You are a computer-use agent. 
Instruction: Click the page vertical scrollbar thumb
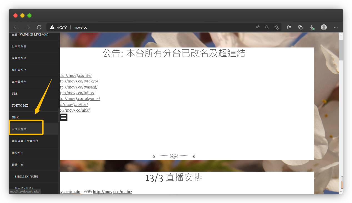click(341, 50)
